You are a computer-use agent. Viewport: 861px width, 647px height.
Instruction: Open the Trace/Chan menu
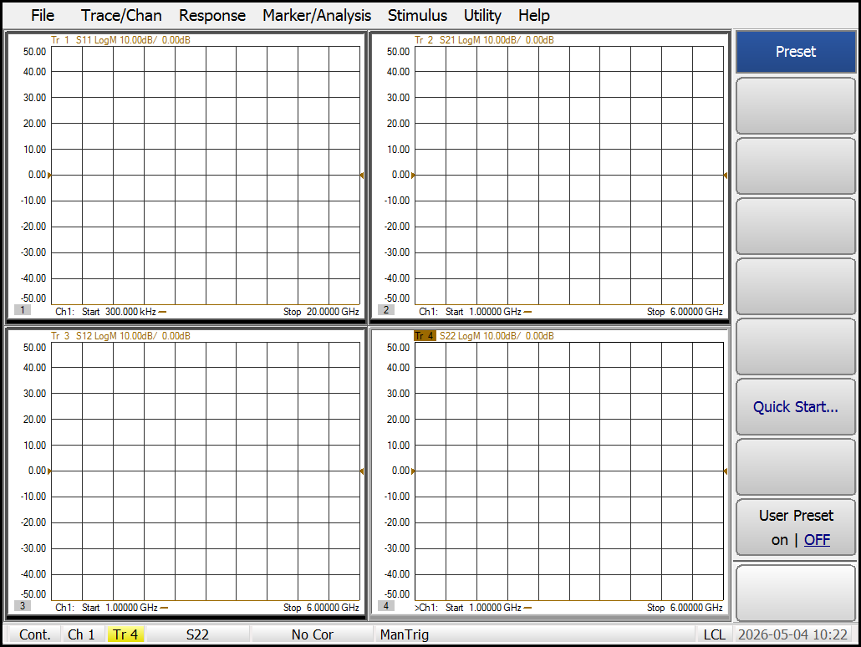(121, 15)
